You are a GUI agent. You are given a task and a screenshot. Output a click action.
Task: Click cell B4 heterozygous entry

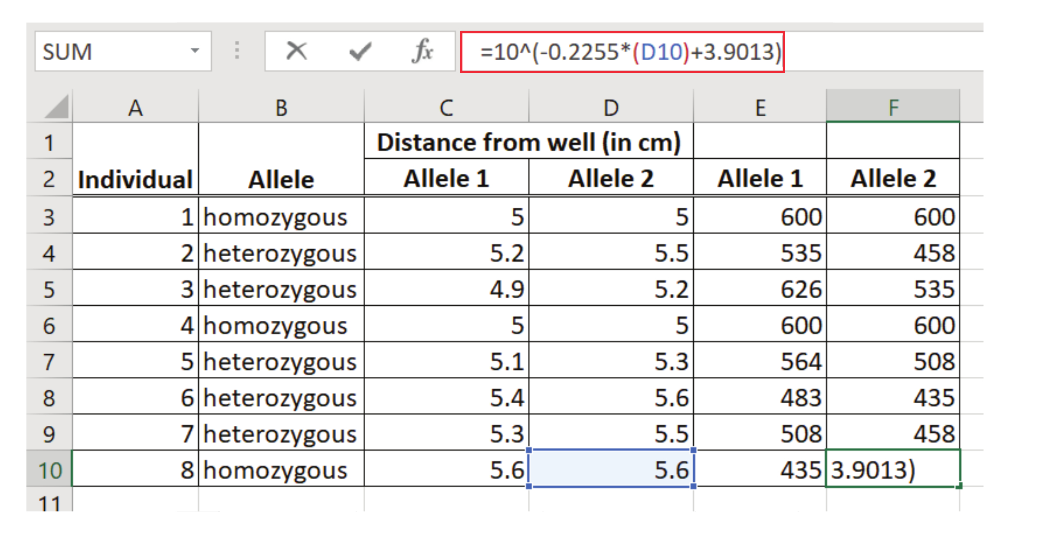[x=281, y=253]
